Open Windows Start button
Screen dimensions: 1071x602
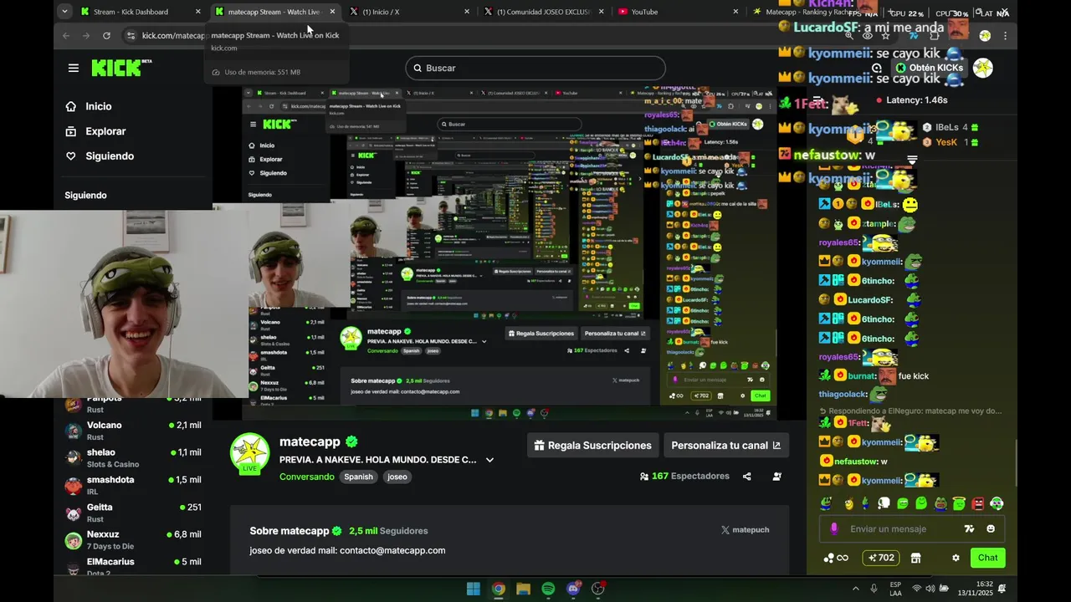pyautogui.click(x=474, y=589)
